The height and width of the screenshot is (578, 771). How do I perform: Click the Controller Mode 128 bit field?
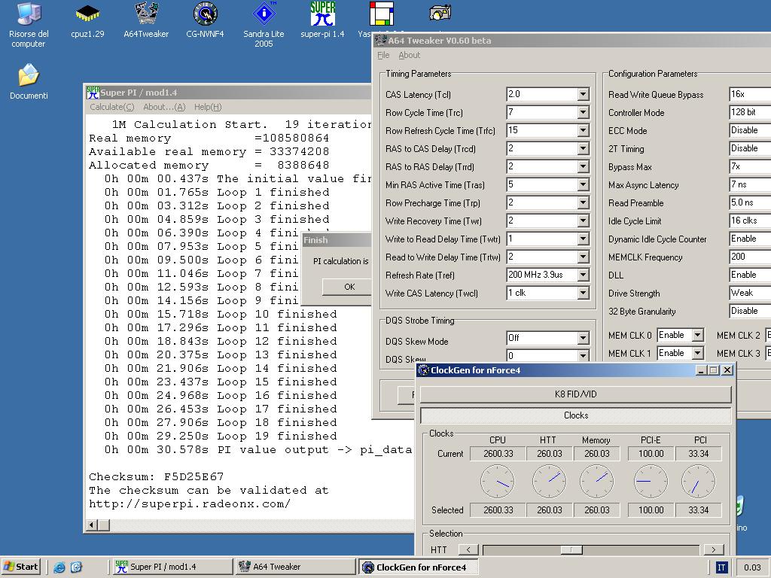tap(750, 112)
